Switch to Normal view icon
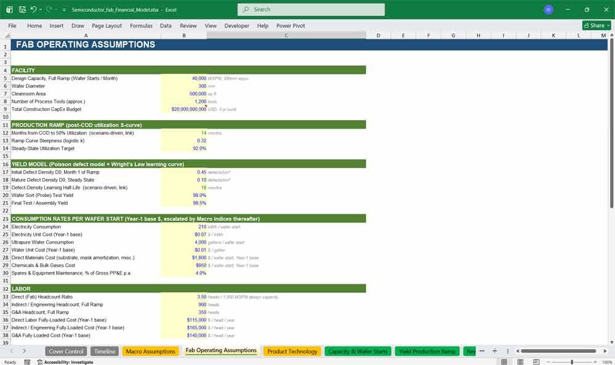615x365 pixels. [x=504, y=362]
